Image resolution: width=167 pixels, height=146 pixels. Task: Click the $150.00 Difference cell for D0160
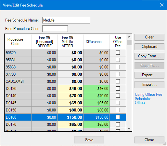pyautogui.click(x=96, y=117)
